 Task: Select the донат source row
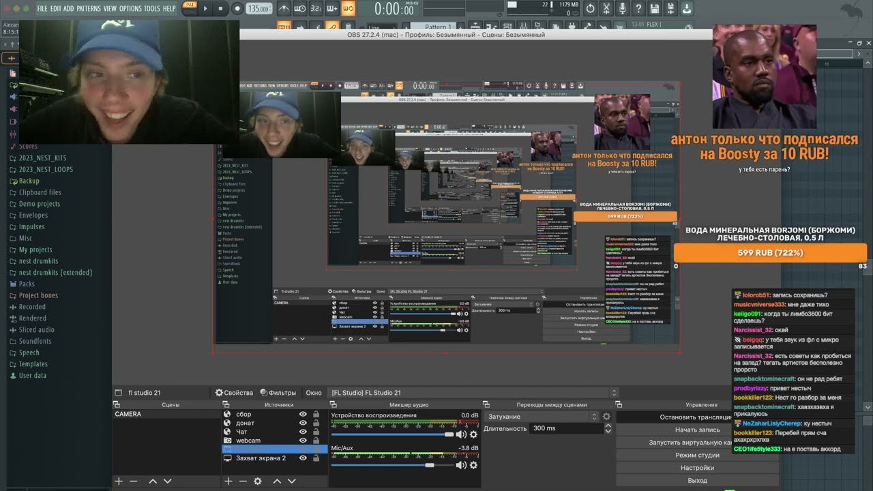(273, 423)
